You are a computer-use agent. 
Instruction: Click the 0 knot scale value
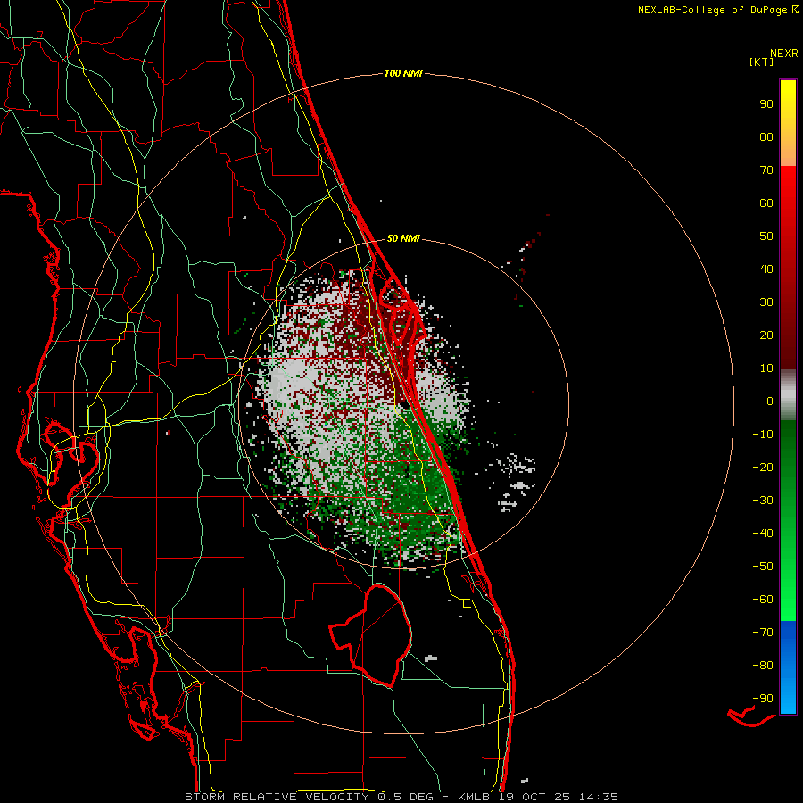tap(770, 401)
